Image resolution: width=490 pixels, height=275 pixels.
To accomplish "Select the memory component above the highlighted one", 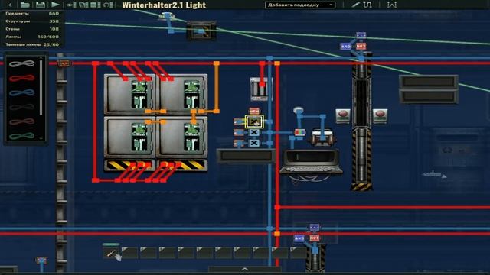I will (254, 112).
